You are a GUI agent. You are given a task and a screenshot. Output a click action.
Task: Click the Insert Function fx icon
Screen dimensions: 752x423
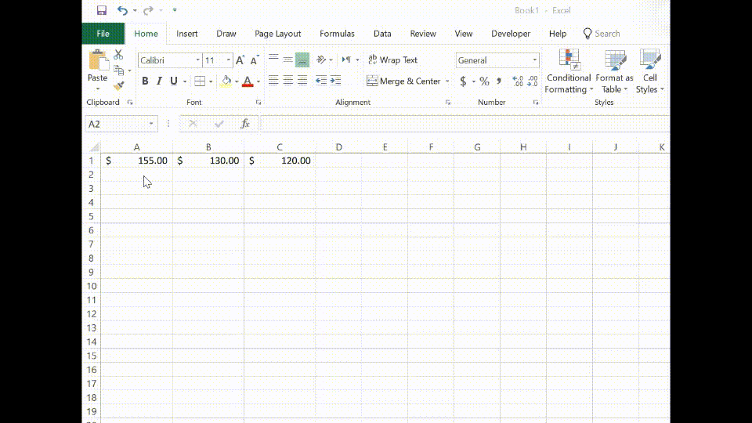pyautogui.click(x=245, y=125)
